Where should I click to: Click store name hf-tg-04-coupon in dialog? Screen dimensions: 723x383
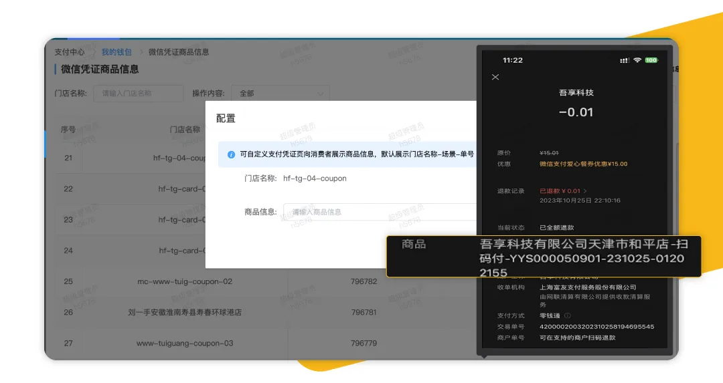tap(315, 178)
